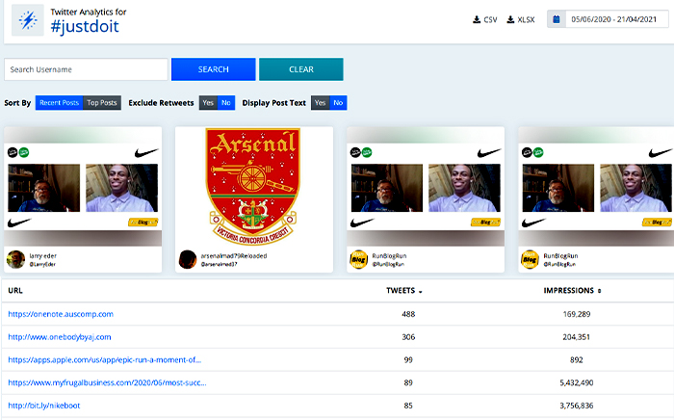
Task: Open the myfrugalbusiness.com link
Action: pyautogui.click(x=107, y=382)
